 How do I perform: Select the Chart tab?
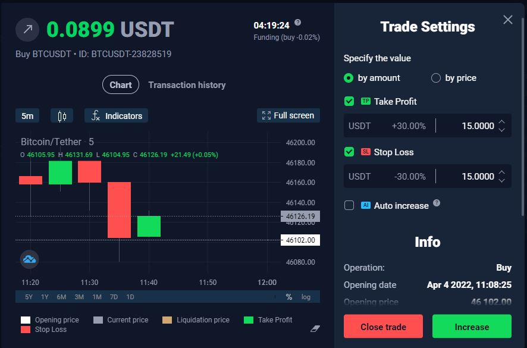(121, 85)
